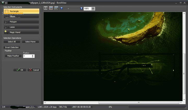Click Select All button
Viewport: 188px width, 110px height.
12,42
